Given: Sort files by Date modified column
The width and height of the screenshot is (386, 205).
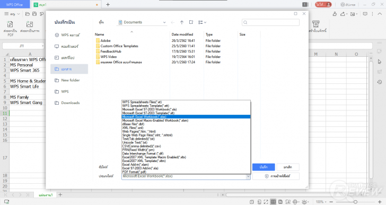Looking at the screenshot, I should (182, 35).
